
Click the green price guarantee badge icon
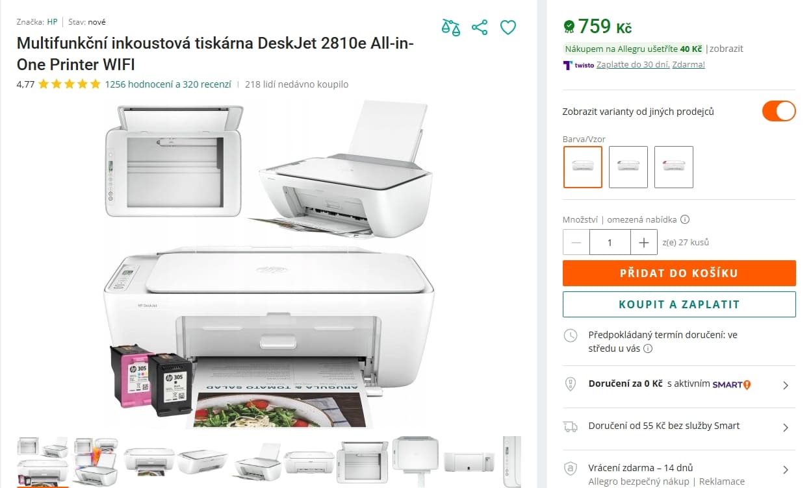[x=569, y=26]
